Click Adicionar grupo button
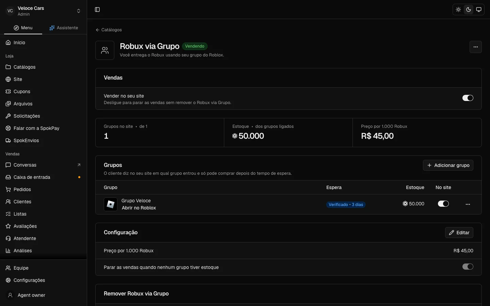This screenshot has height=306, width=490. click(448, 165)
